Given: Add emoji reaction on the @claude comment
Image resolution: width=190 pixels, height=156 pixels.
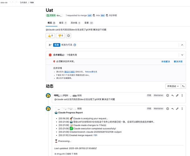Looking at the screenshot, I should point(167,95).
